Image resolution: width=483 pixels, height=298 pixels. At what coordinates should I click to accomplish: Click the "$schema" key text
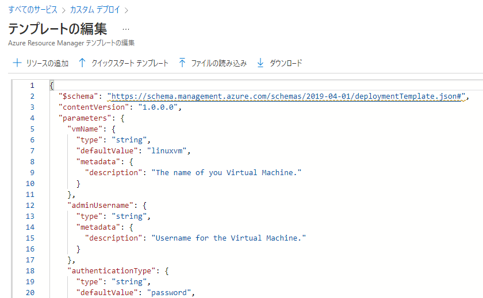pos(78,96)
